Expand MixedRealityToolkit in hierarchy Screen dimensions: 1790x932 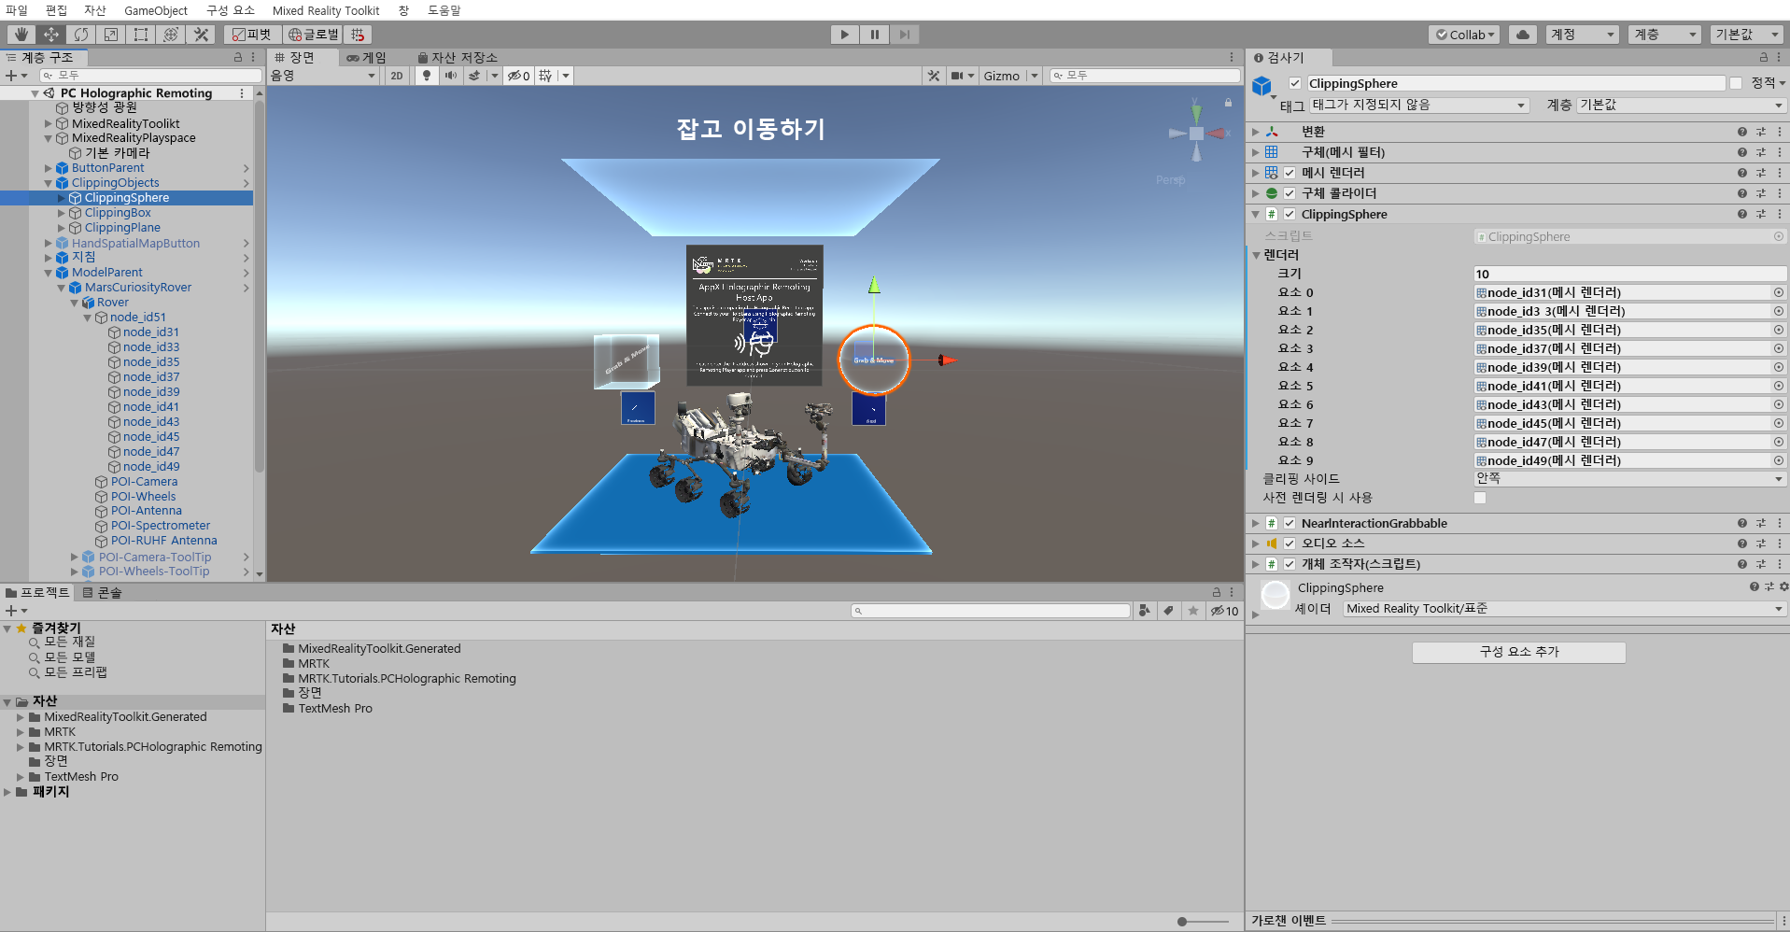[x=49, y=123]
